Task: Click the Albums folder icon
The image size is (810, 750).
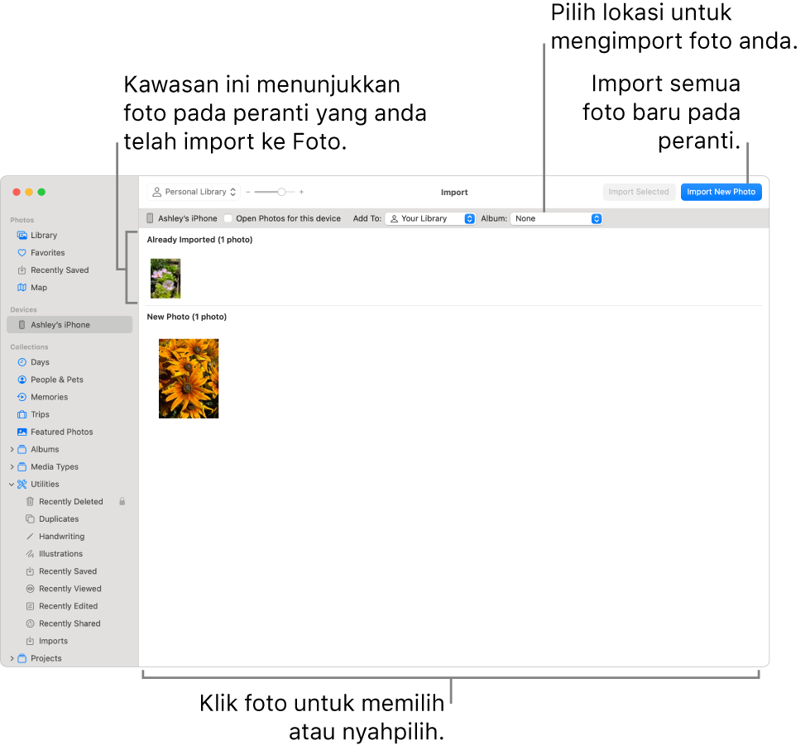Action: pyautogui.click(x=22, y=450)
